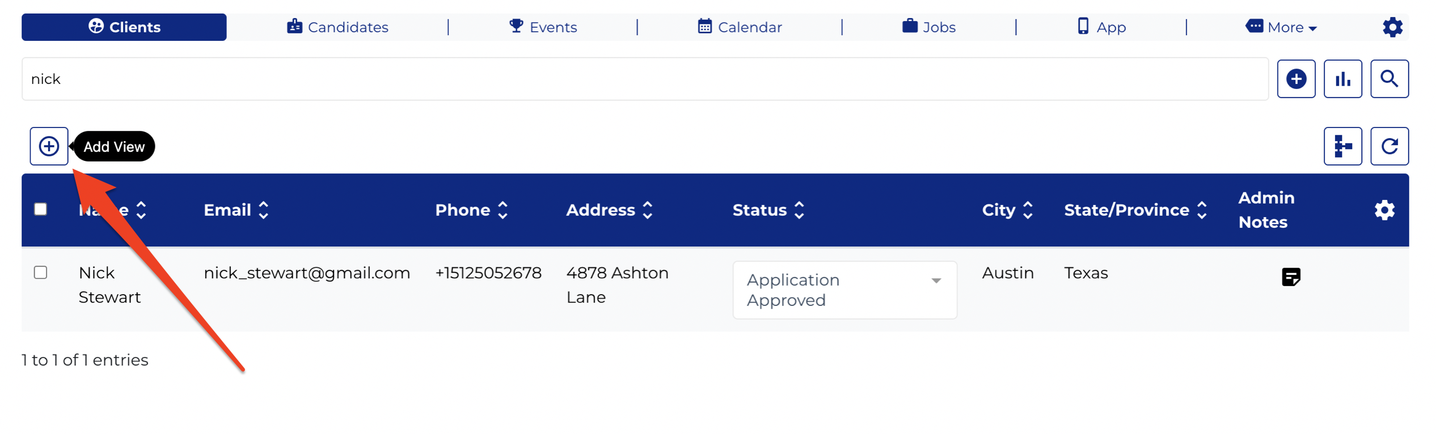Open the Jobs section

928,27
